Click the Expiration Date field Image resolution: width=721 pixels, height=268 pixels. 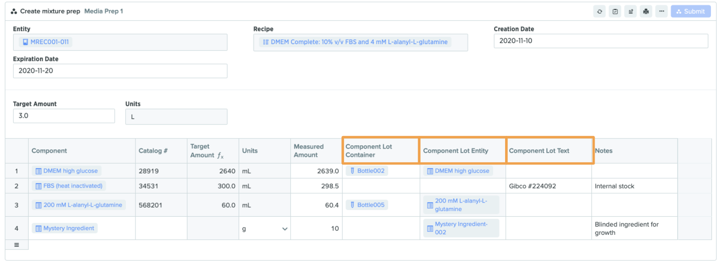(x=120, y=71)
